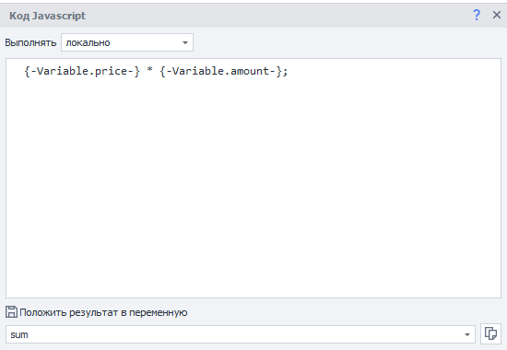Click the floppy disk save-result icon
The width and height of the screenshot is (507, 350).
point(11,312)
